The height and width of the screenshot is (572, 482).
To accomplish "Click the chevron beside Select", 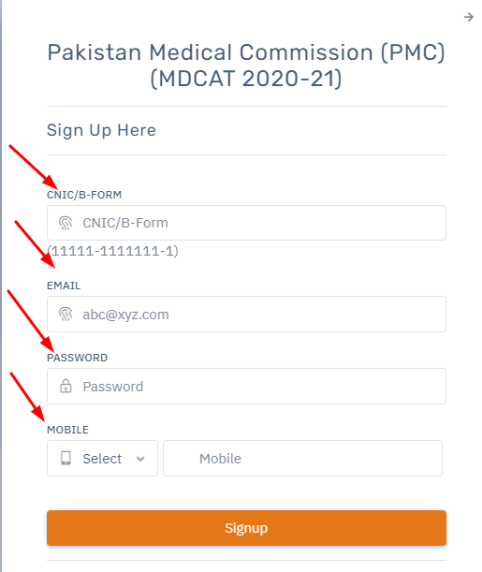I will pos(140,459).
